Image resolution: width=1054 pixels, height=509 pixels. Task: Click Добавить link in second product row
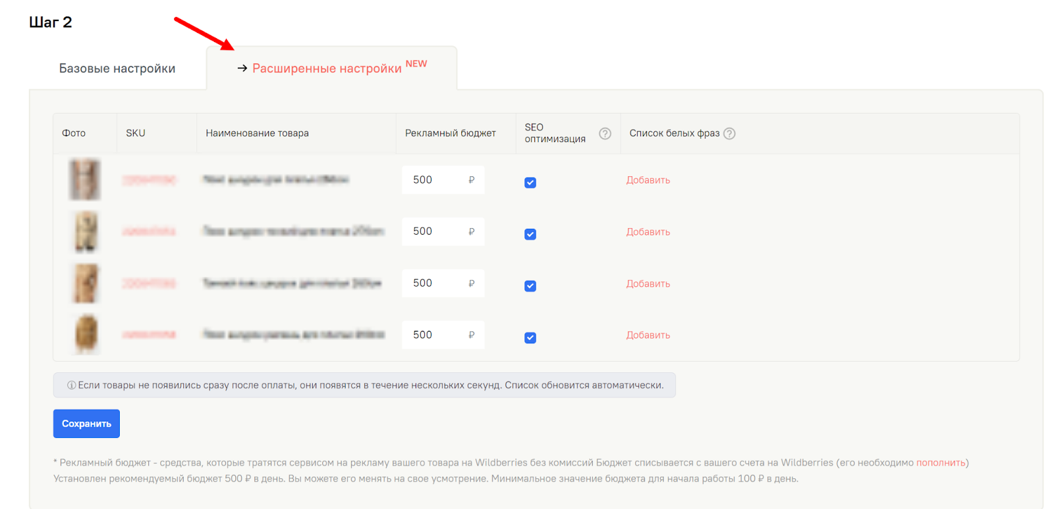click(648, 232)
